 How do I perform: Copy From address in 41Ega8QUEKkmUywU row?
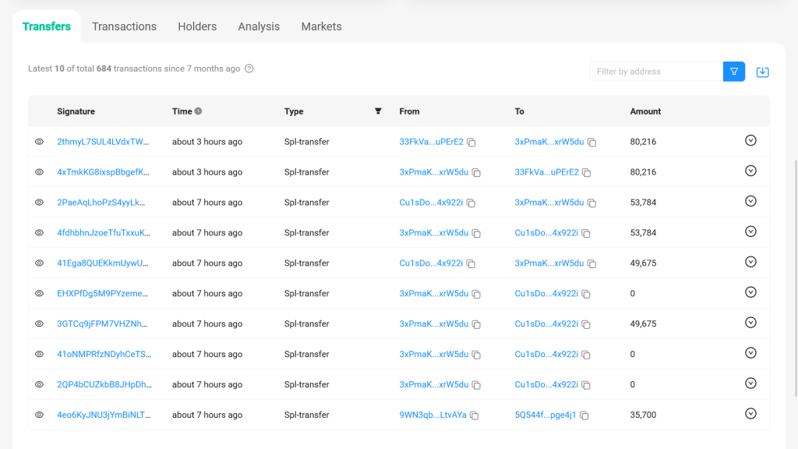tap(471, 263)
